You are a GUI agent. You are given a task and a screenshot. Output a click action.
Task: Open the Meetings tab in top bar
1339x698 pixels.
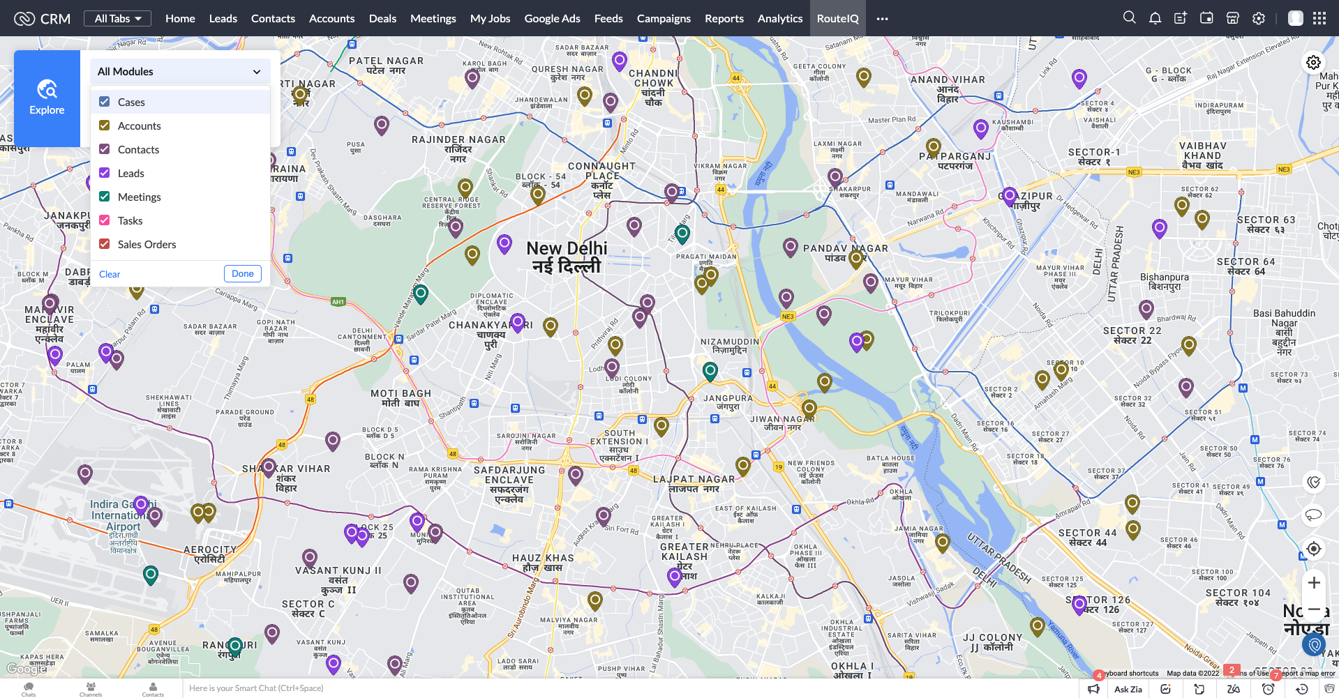coord(433,19)
